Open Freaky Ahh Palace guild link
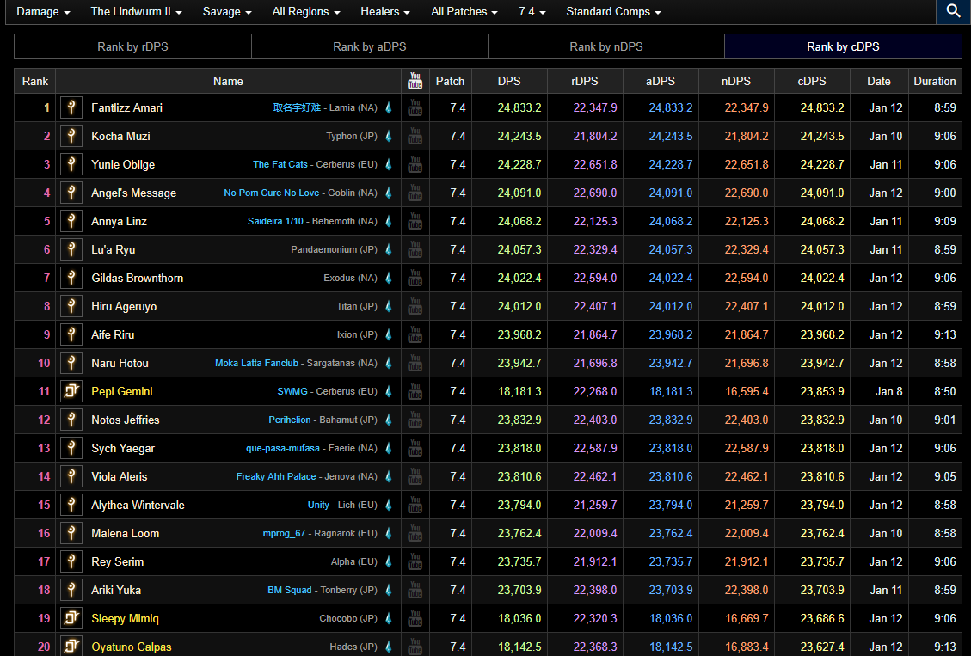 (x=276, y=476)
